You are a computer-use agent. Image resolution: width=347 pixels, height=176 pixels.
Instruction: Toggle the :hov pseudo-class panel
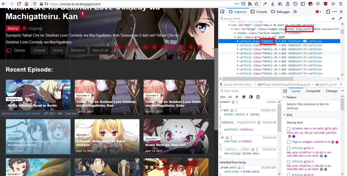pos(223,97)
